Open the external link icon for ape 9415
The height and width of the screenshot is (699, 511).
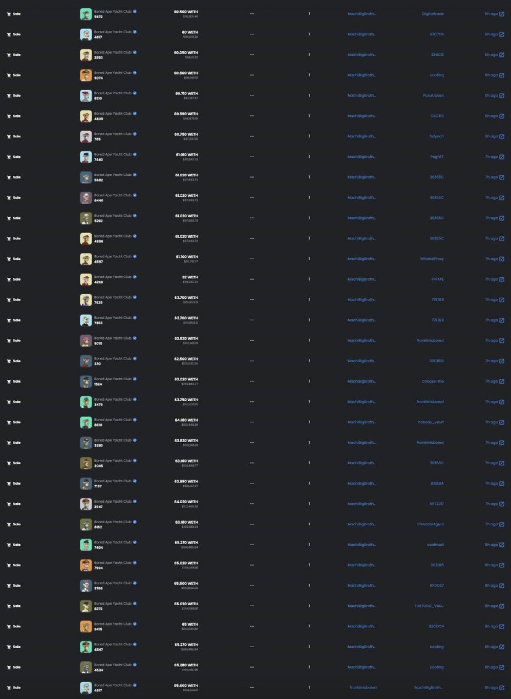(x=501, y=626)
